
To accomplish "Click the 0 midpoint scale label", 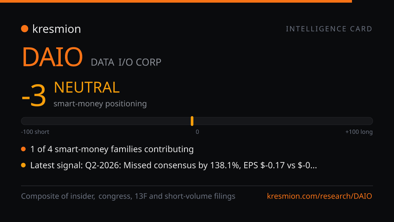I will 197,132.
